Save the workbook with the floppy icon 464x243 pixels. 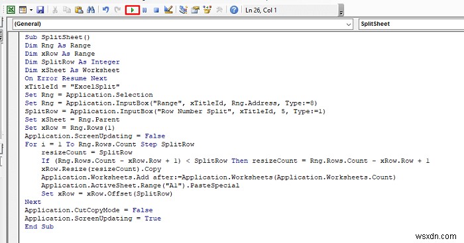click(40, 10)
